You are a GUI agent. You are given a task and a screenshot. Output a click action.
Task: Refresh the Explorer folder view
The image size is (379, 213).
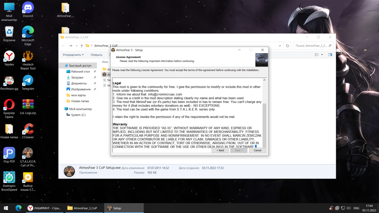287,46
